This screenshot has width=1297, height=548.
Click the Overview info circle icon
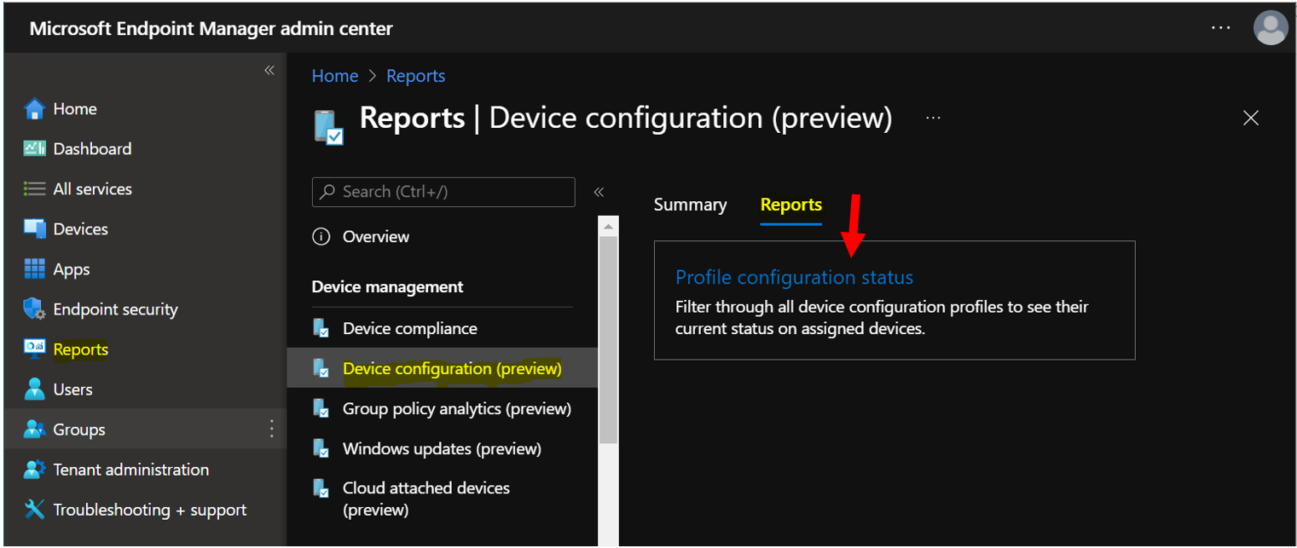(321, 236)
